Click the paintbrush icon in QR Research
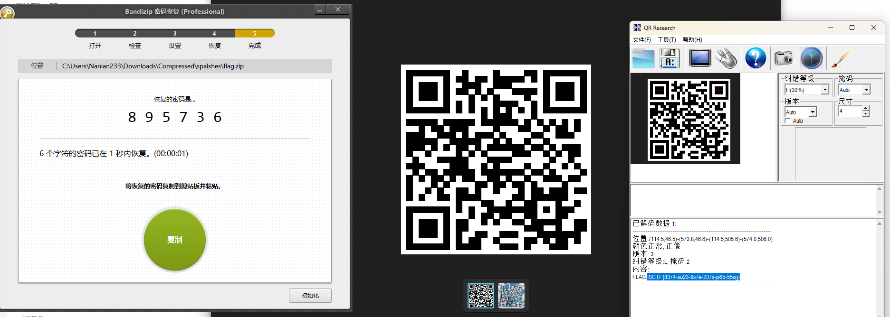 [842, 58]
